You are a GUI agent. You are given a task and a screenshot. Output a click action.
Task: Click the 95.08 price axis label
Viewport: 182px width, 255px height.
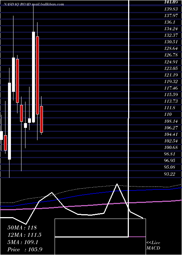tap(170, 167)
